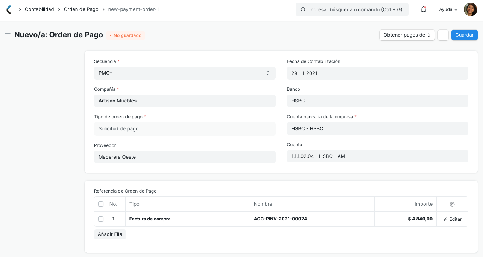
Task: Click Añadir Fila below the table
Action: tap(109, 234)
